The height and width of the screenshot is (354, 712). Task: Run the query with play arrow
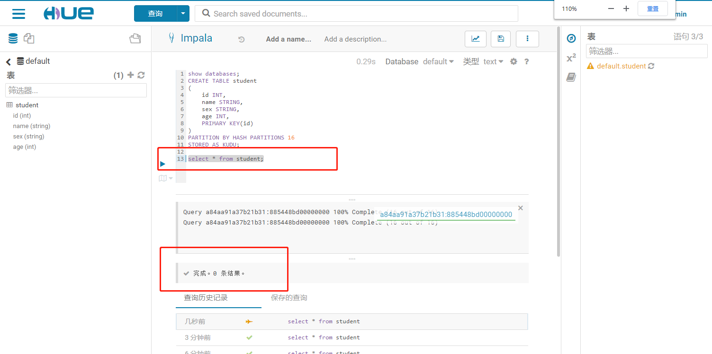click(162, 164)
